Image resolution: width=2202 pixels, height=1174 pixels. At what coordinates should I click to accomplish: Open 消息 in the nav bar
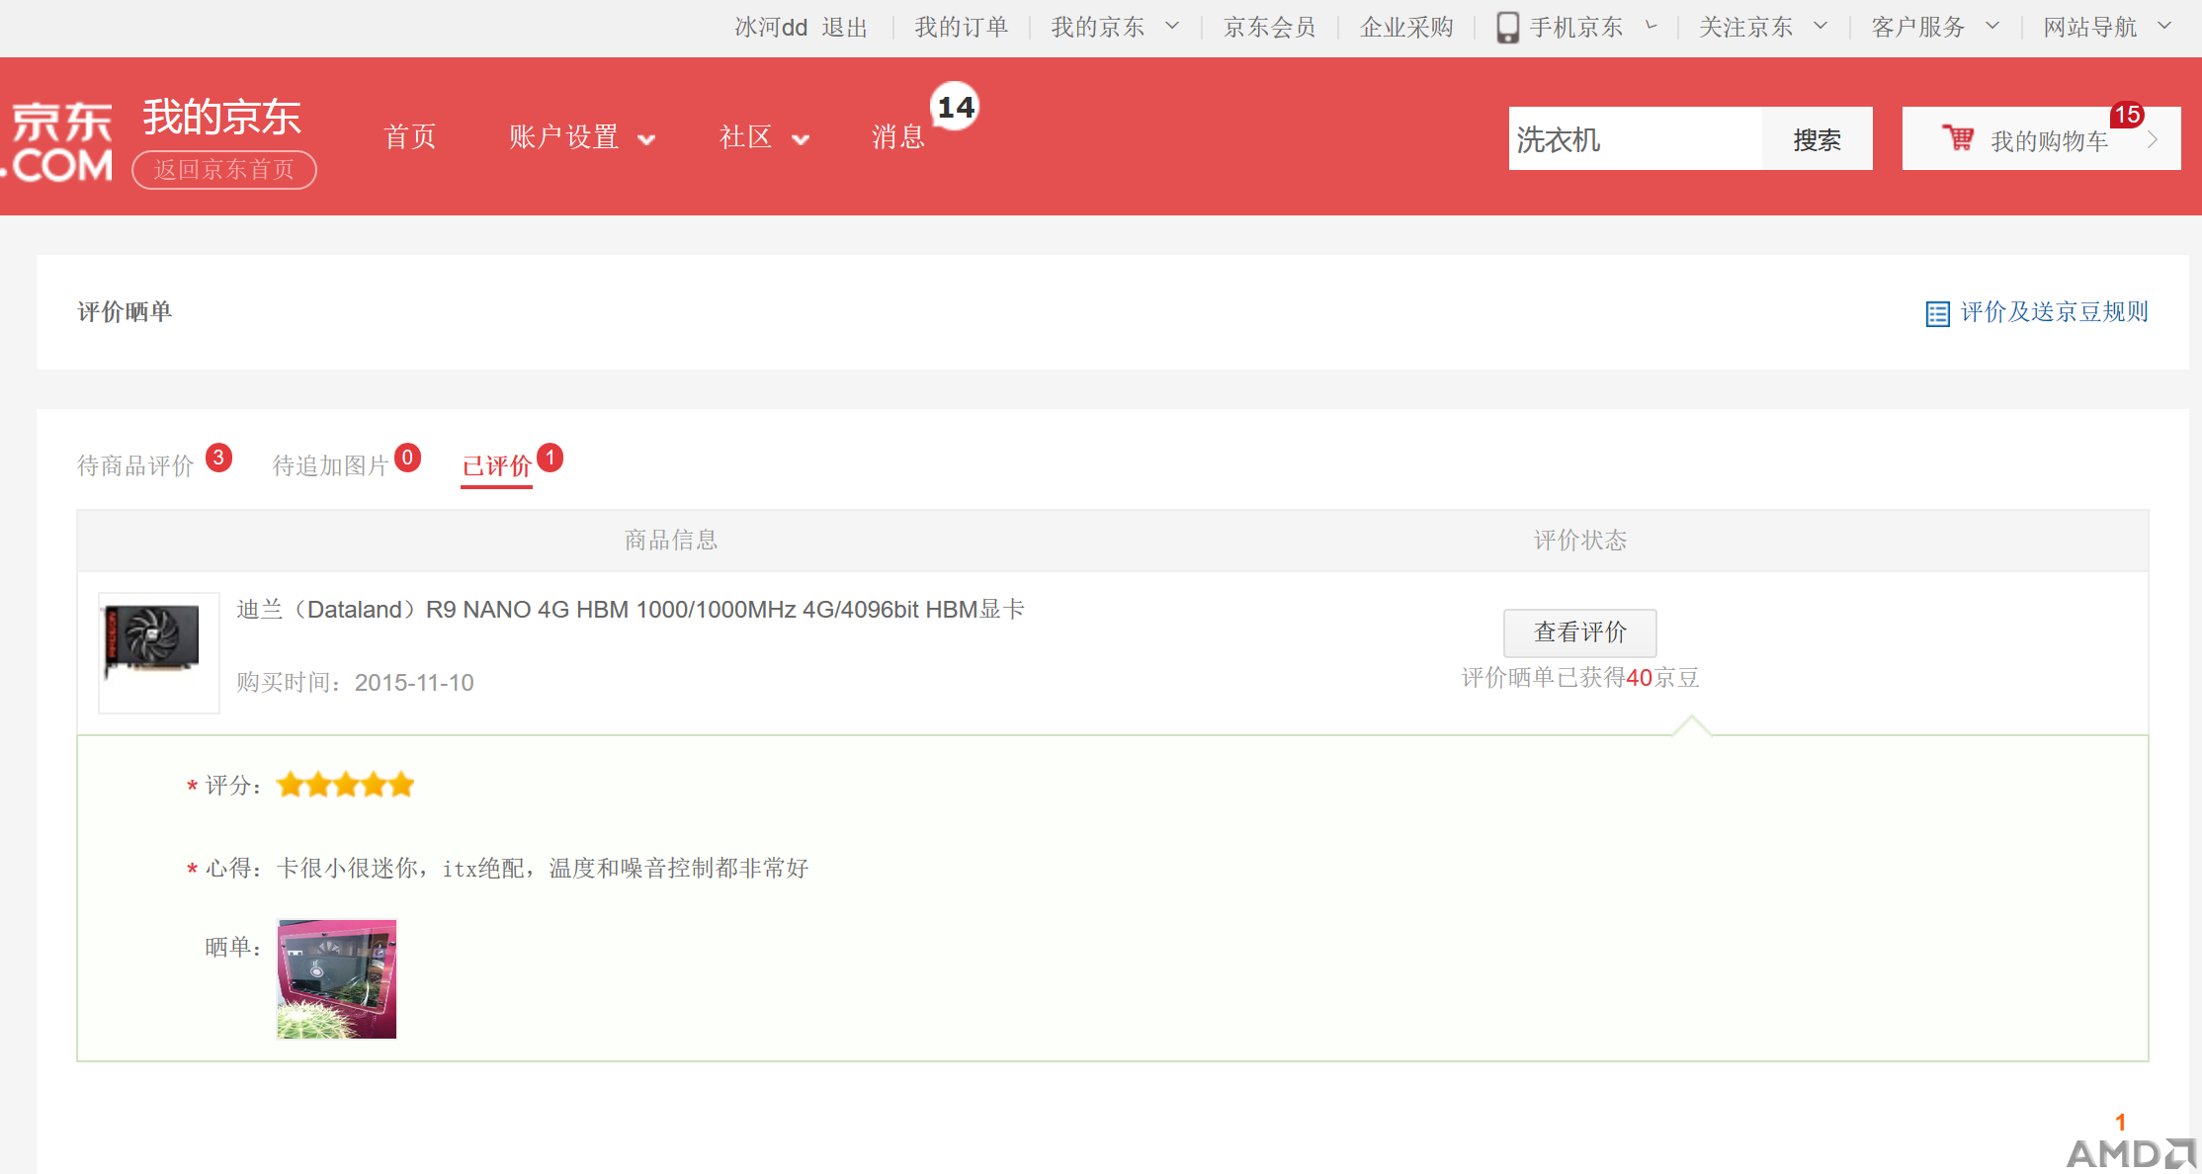tap(898, 137)
